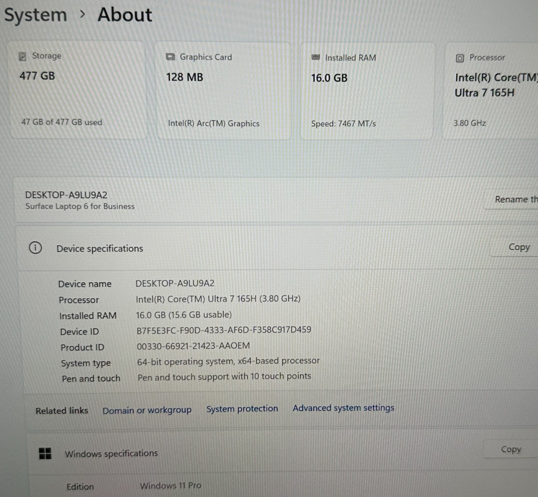Click the Device specifications info icon
Screen dimensions: 538x497
coord(35,248)
